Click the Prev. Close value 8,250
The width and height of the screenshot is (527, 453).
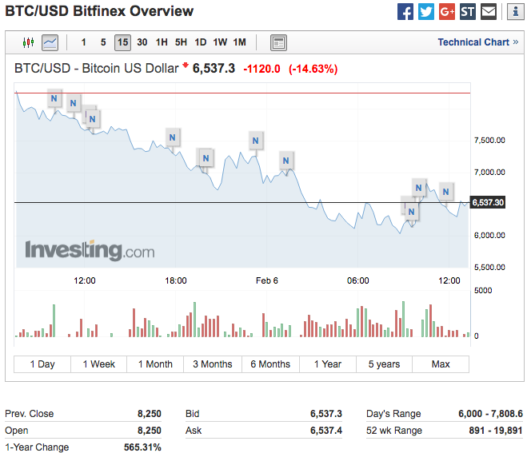click(x=150, y=413)
